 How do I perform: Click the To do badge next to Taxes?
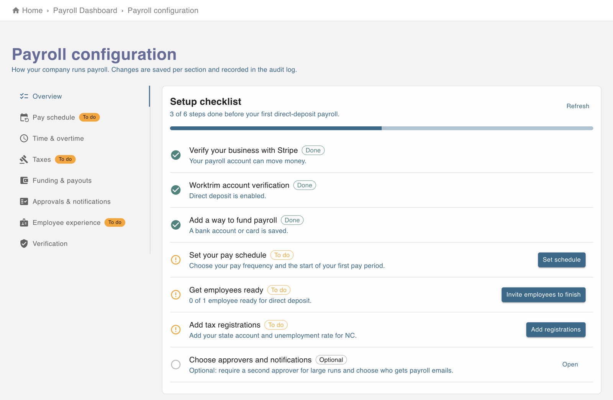coord(65,159)
